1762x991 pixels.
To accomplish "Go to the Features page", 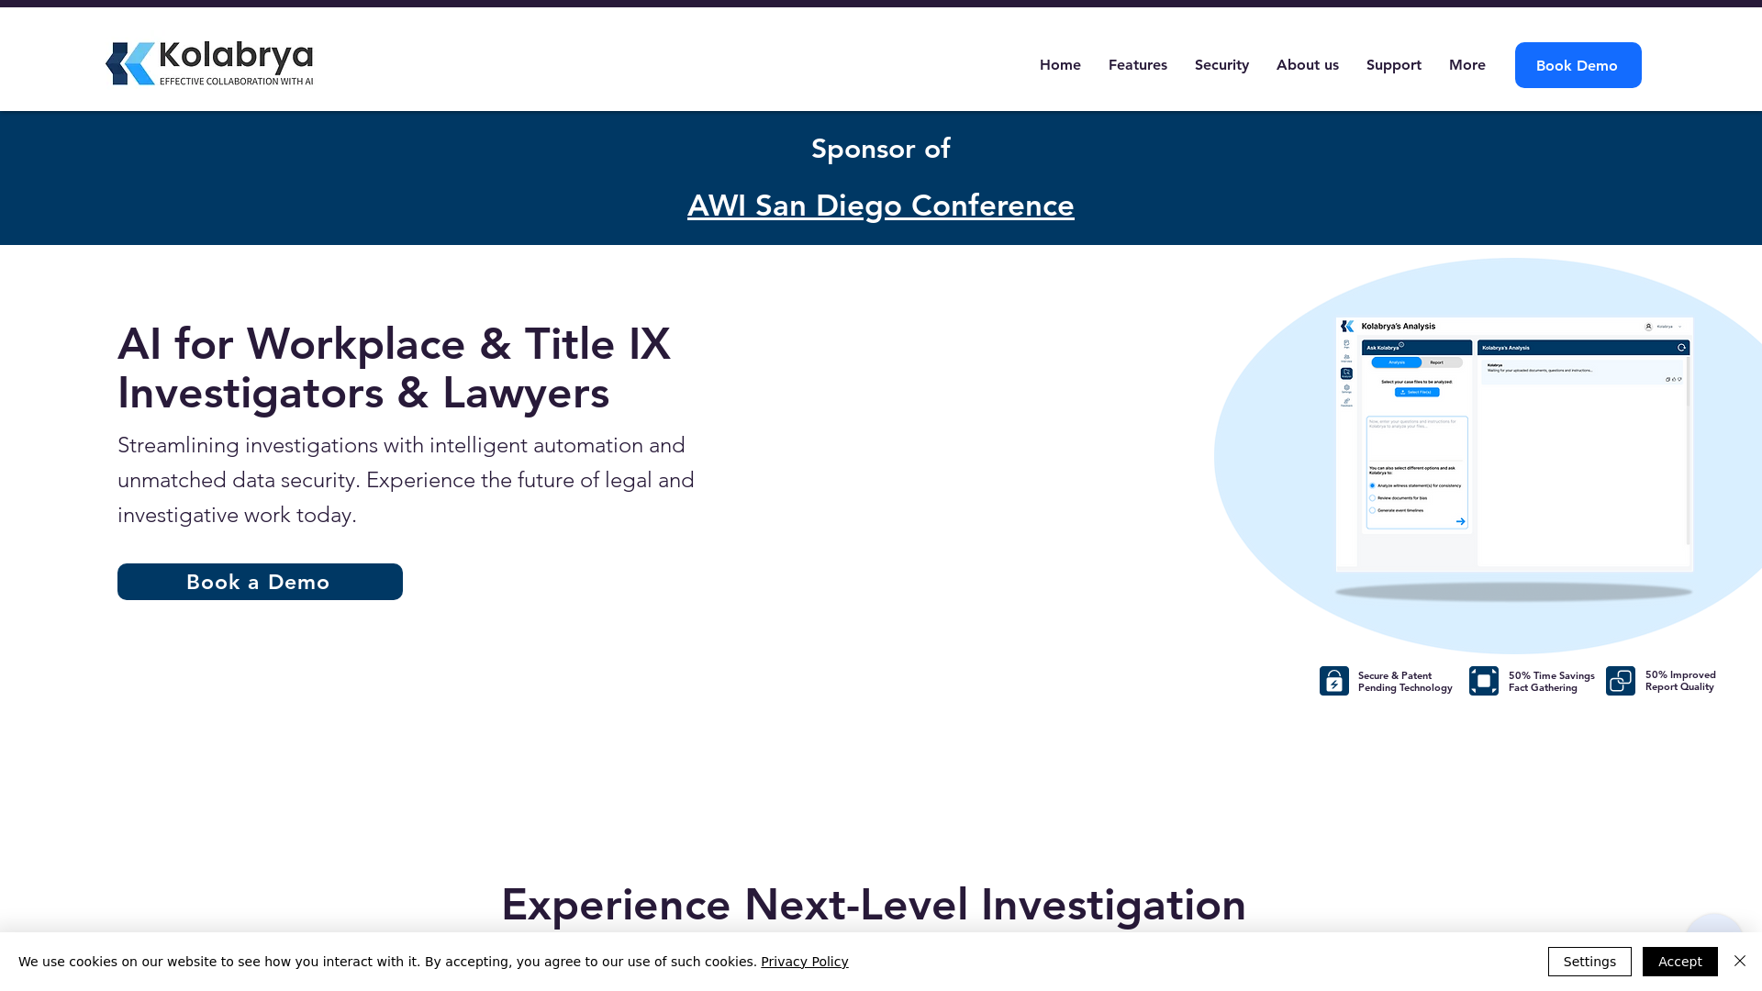I will click(x=1138, y=65).
